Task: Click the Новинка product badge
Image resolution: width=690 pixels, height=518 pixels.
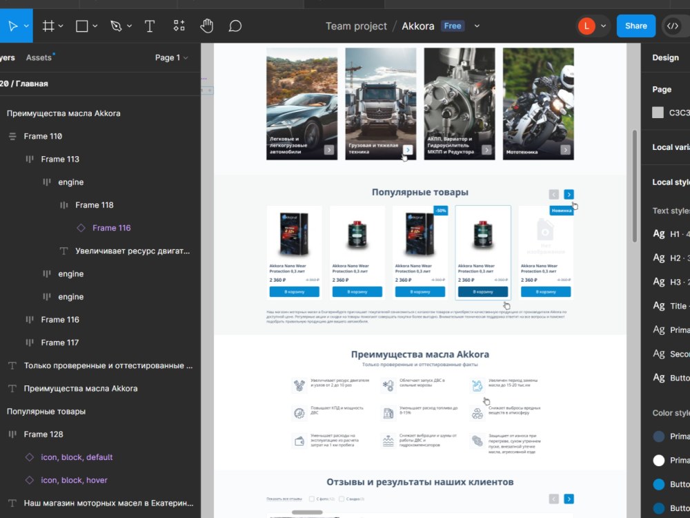Action: [x=562, y=211]
